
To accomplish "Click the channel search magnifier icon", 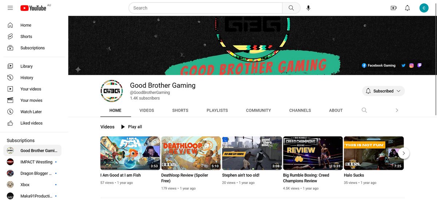I will [x=364, y=110].
